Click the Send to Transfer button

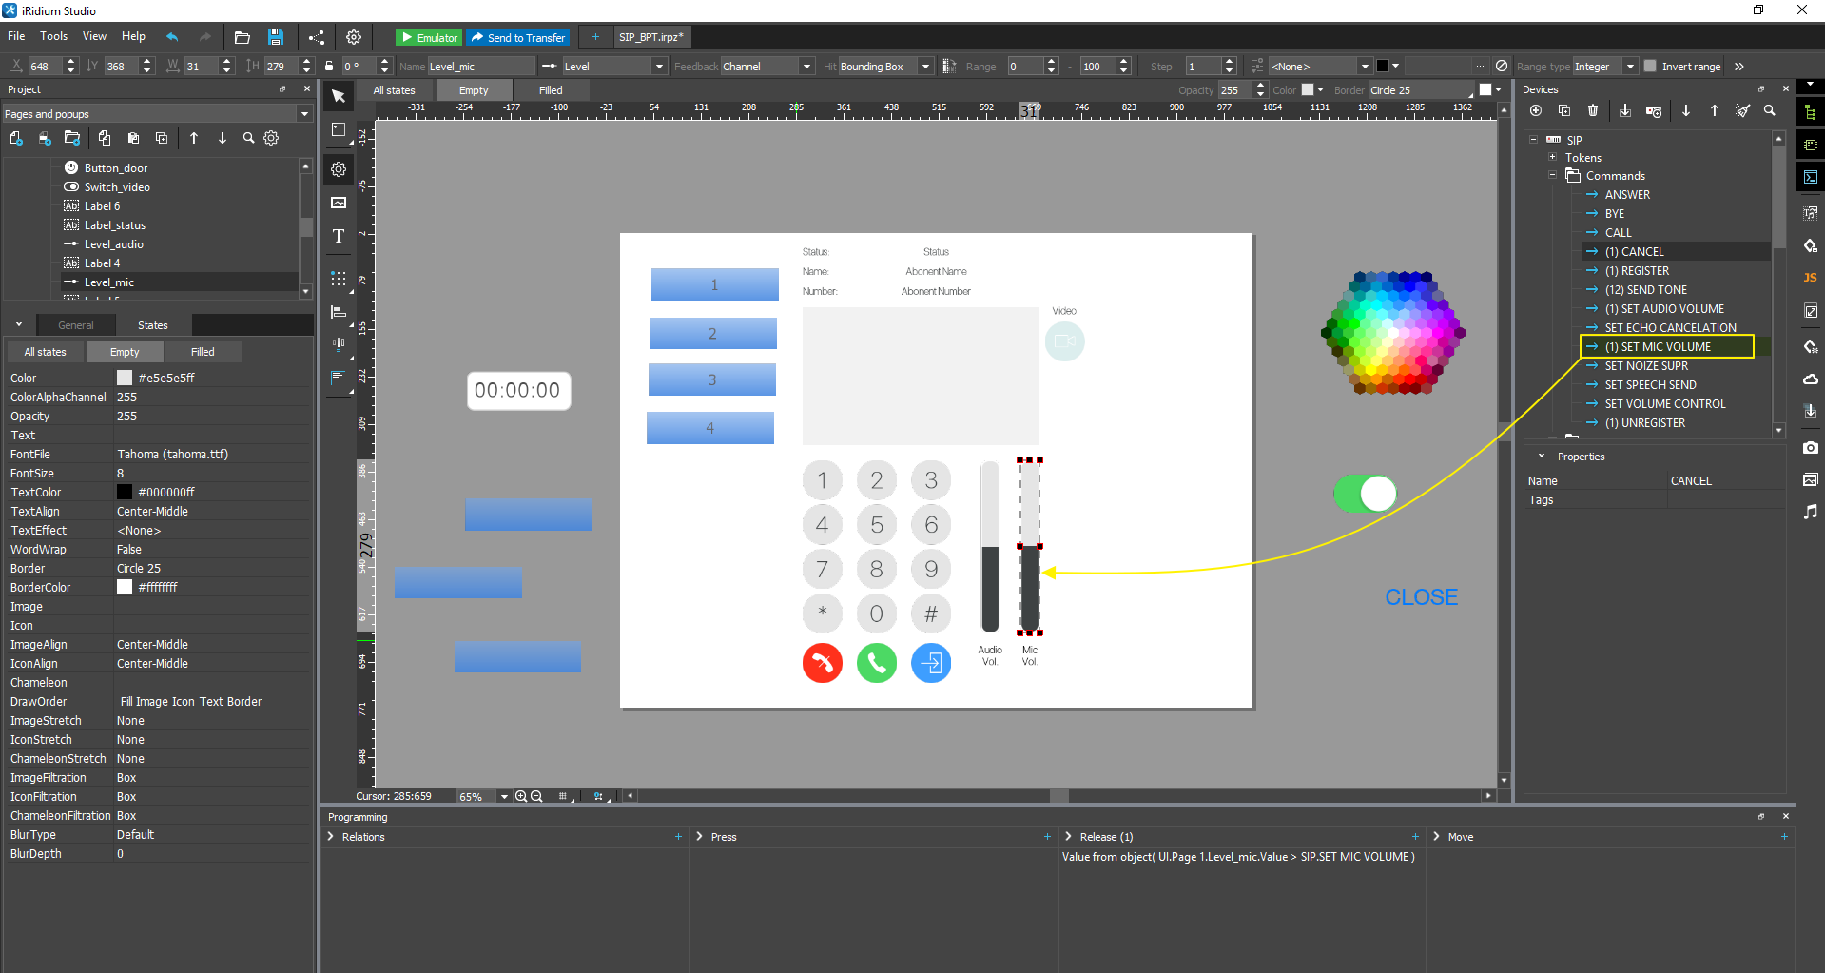(x=517, y=36)
